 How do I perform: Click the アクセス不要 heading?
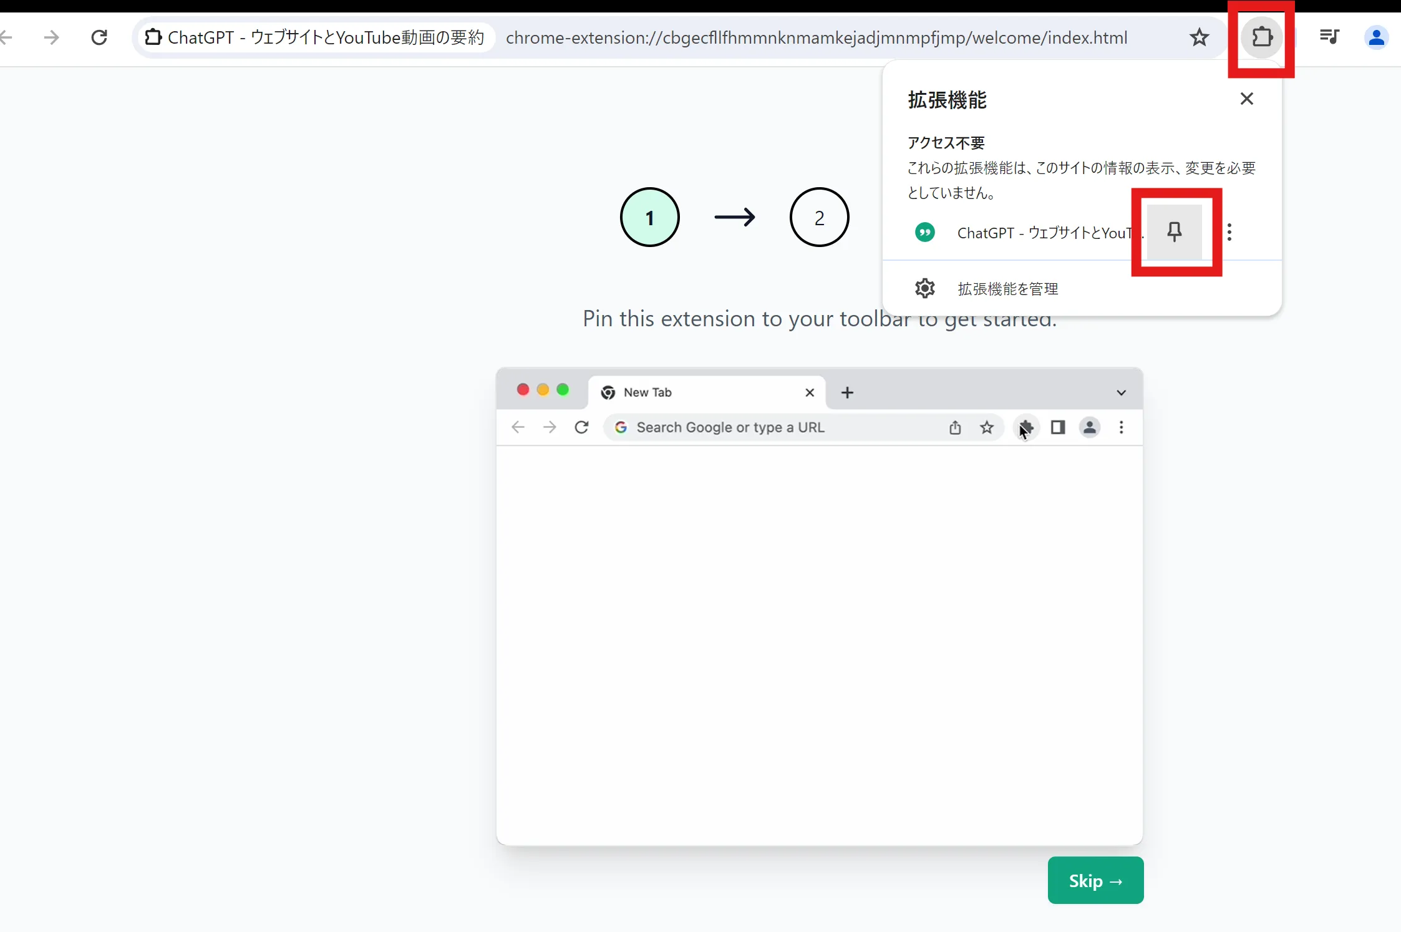click(946, 143)
